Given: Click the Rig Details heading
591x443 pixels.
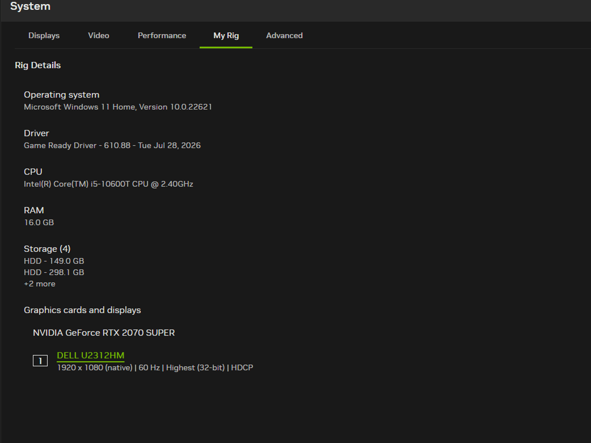Looking at the screenshot, I should pos(38,65).
